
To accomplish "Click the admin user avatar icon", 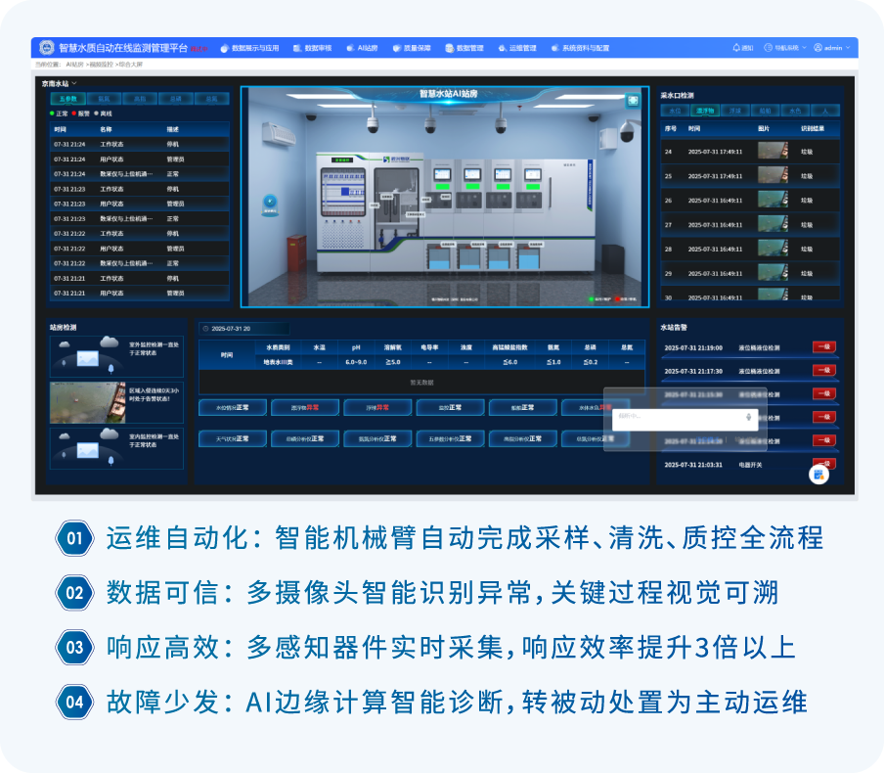I will tap(818, 47).
